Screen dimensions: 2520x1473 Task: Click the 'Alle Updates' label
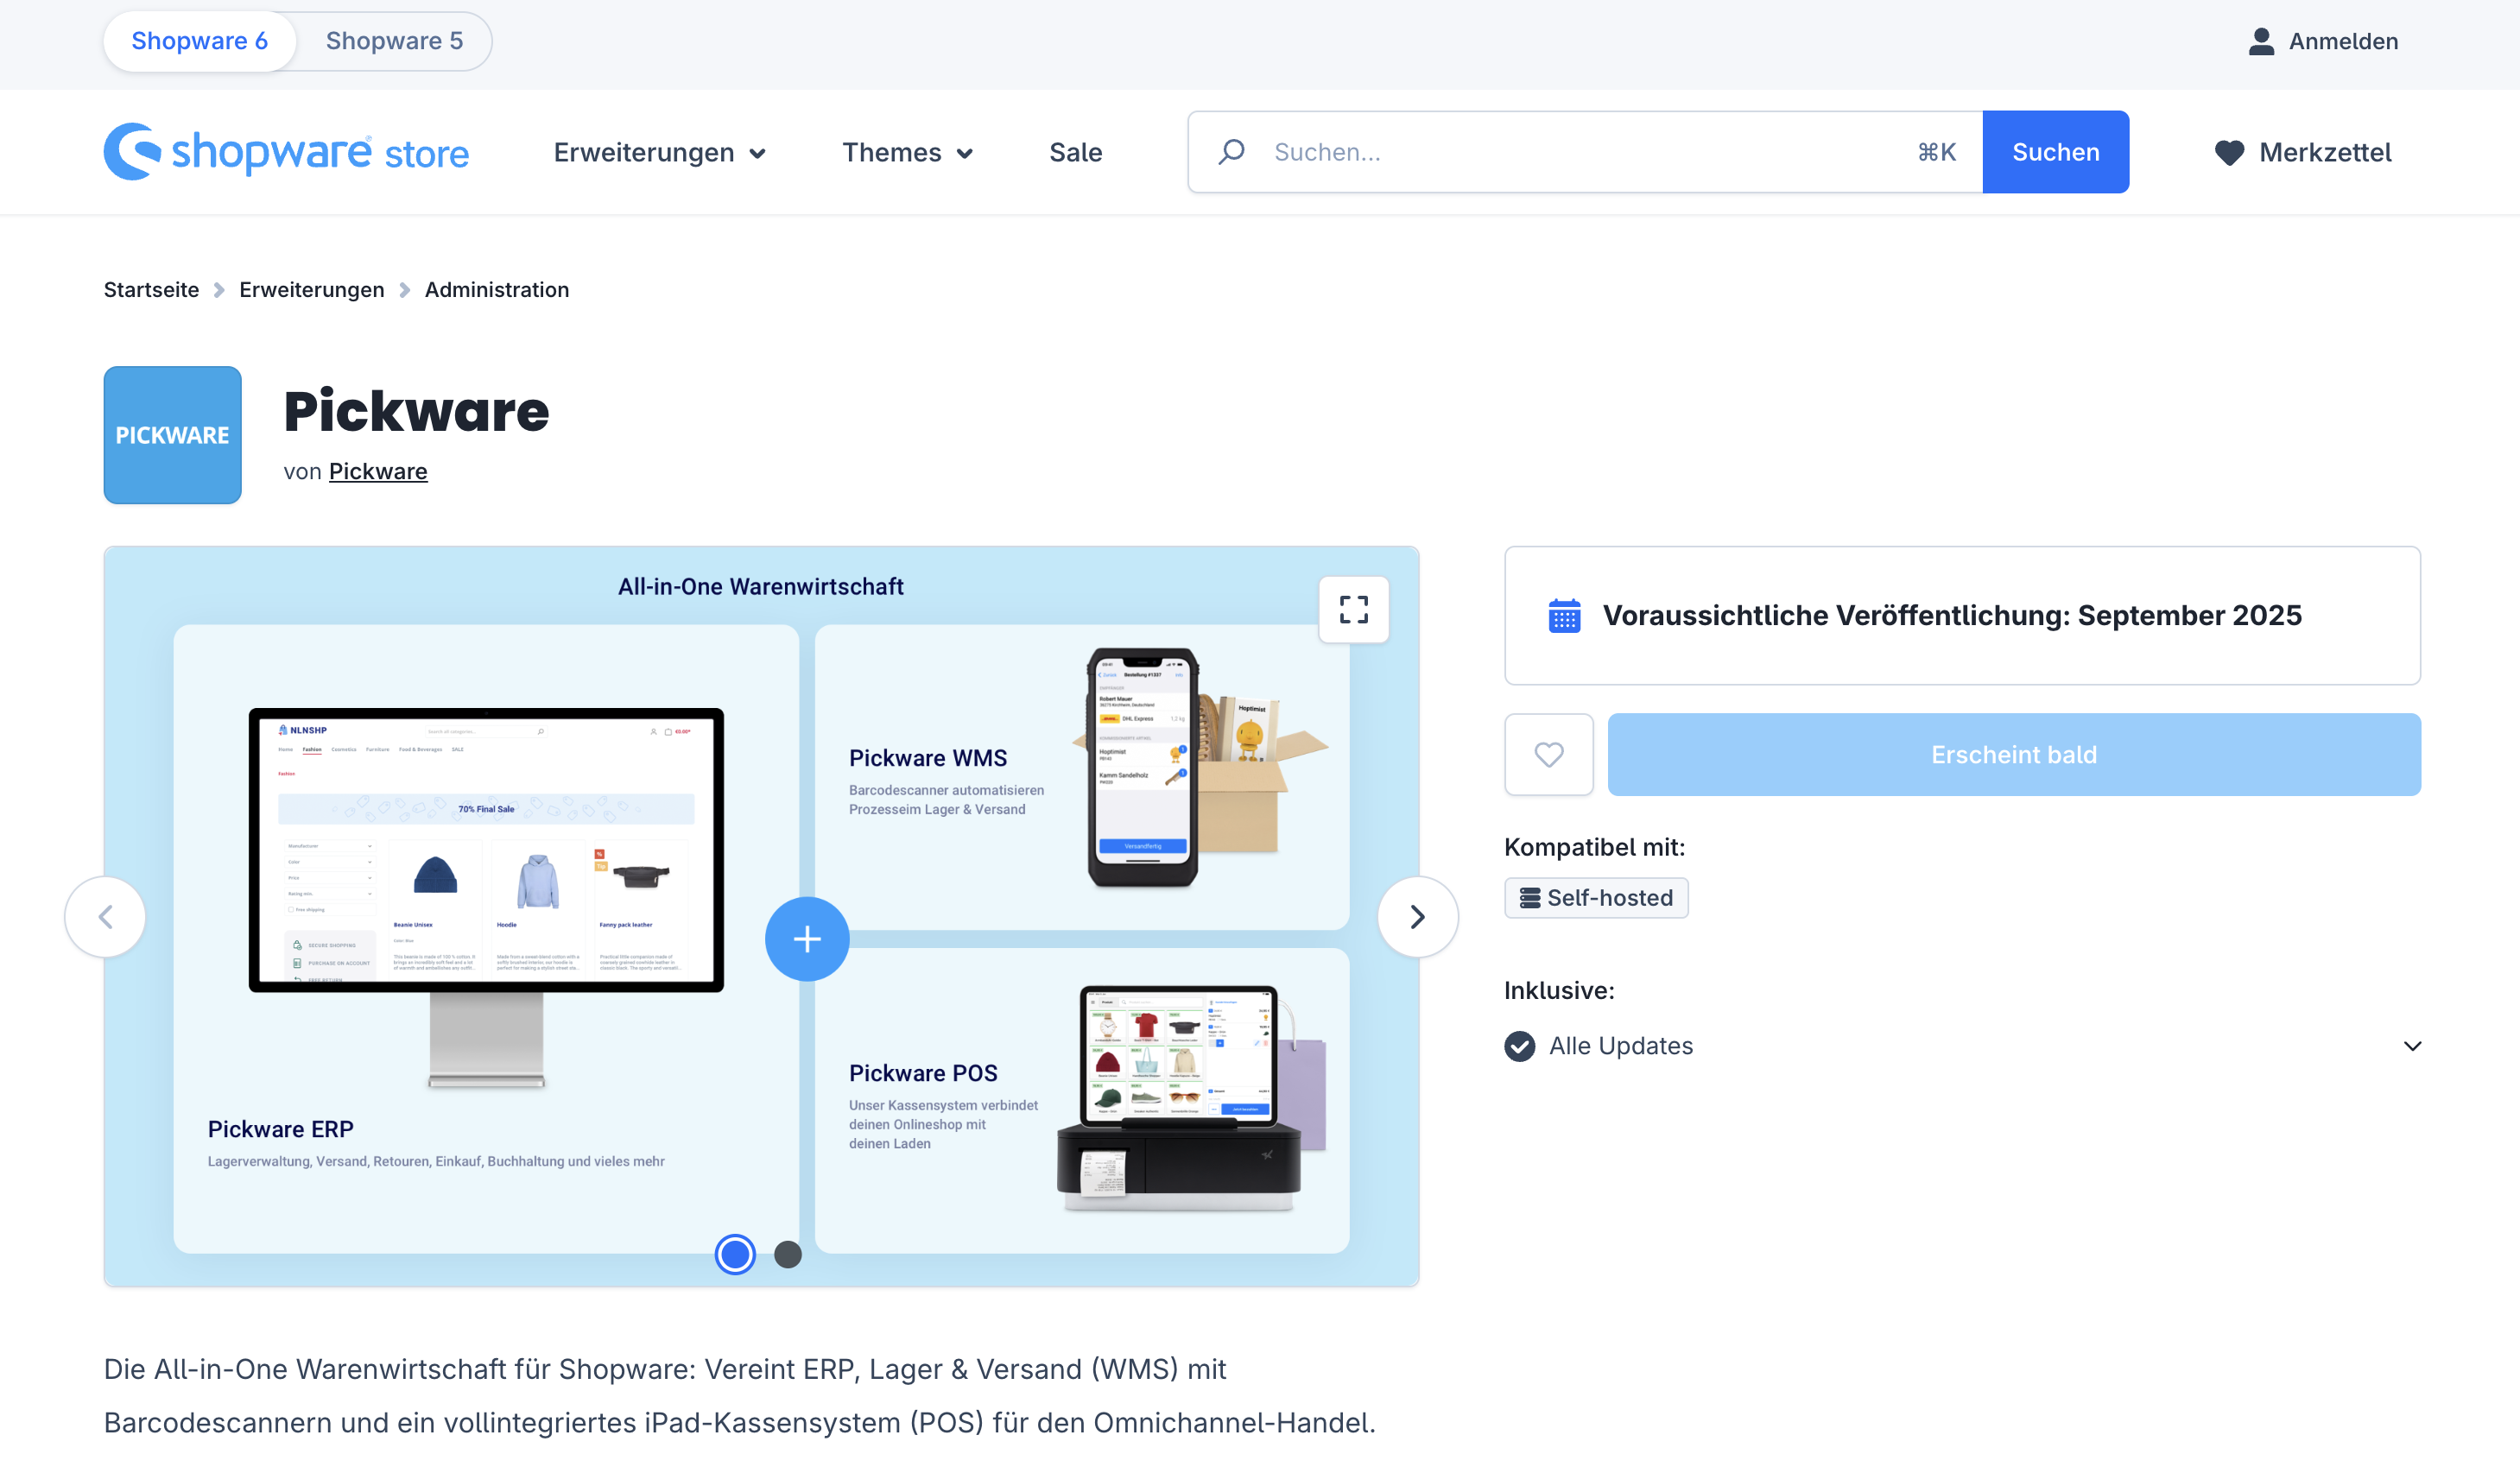[1621, 1045]
